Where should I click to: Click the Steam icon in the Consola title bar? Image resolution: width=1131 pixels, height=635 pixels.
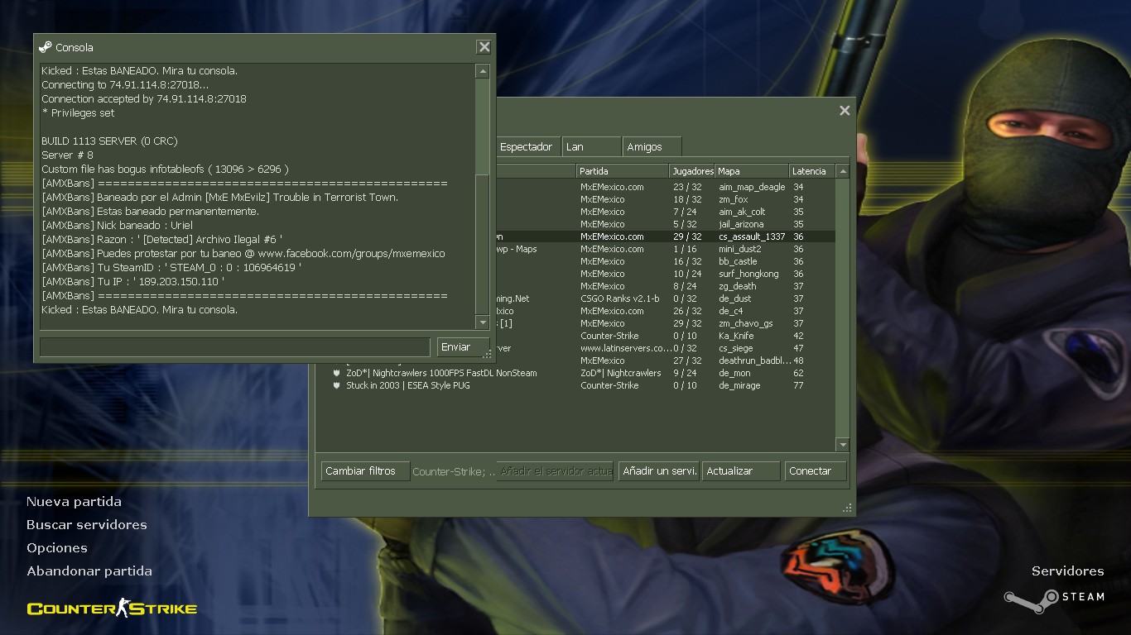46,47
